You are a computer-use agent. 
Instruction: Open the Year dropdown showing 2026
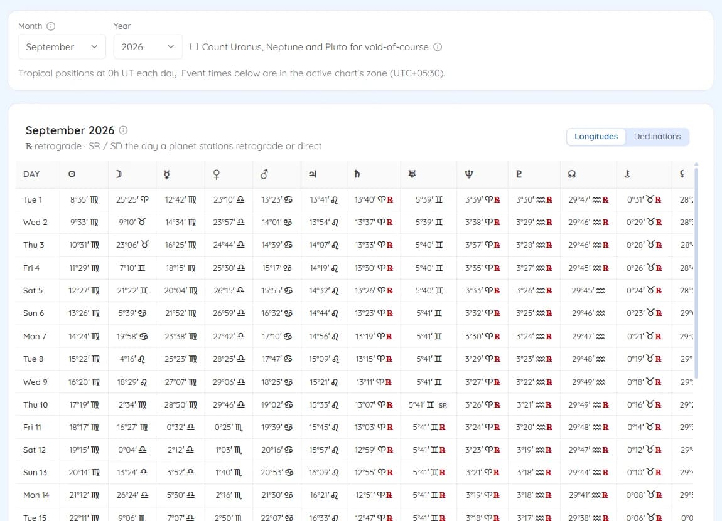(x=148, y=47)
